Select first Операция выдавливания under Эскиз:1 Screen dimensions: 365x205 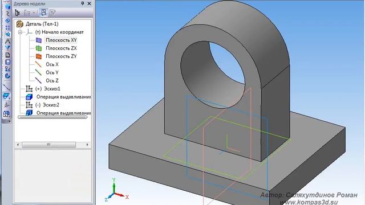tap(63, 97)
